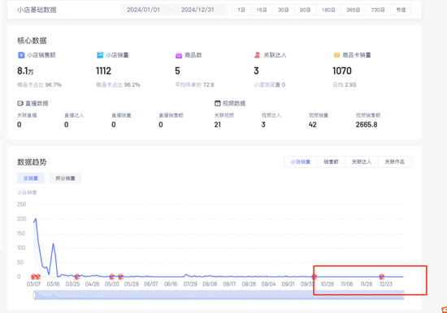
Task: Switch trend chart to 关联作品 tab
Action: [x=394, y=162]
